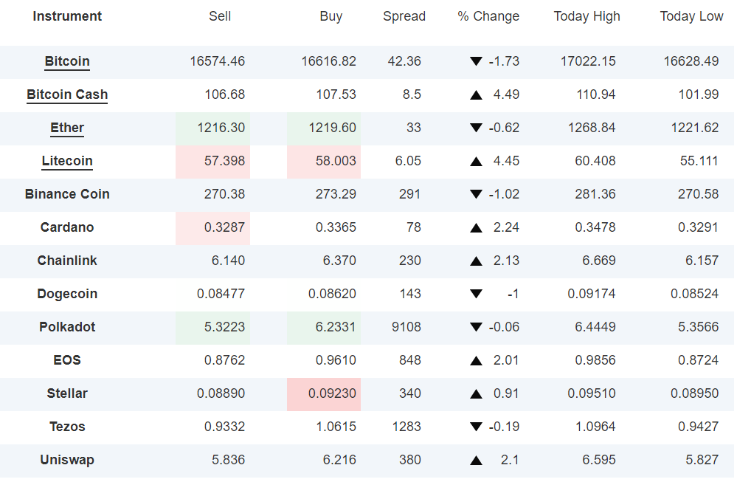This screenshot has width=737, height=482.
Task: Click the up arrow next to EOS 2.01
Action: coord(476,361)
